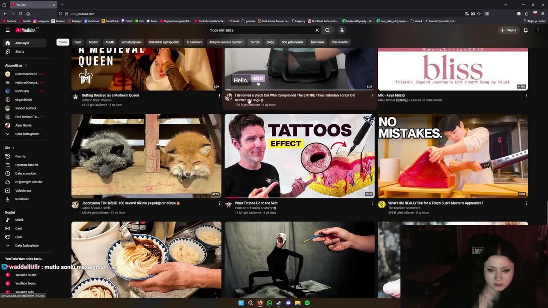This screenshot has width=548, height=308.
Task: Open YouTube Studio link
Action: (x=24, y=275)
